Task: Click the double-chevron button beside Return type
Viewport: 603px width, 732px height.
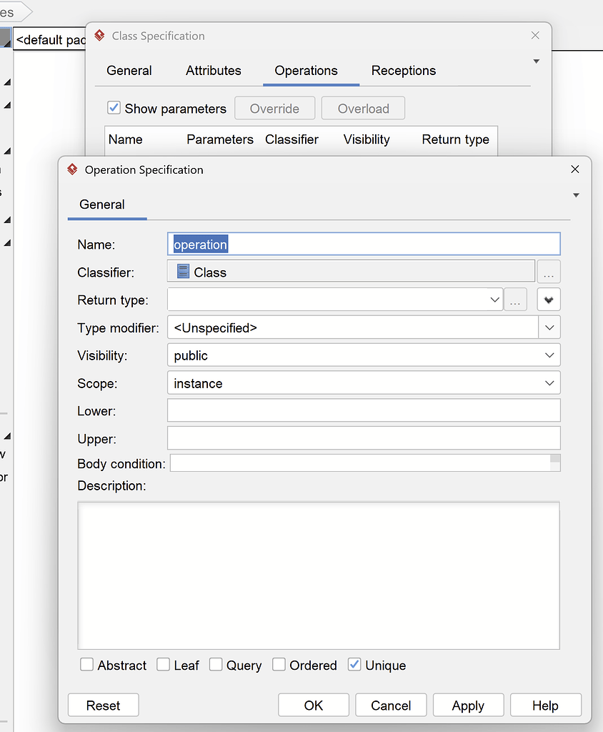Action: tap(549, 300)
